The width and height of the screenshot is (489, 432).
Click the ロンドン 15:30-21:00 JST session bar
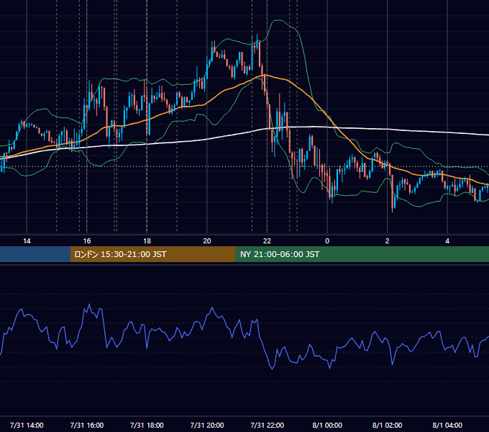(x=152, y=254)
